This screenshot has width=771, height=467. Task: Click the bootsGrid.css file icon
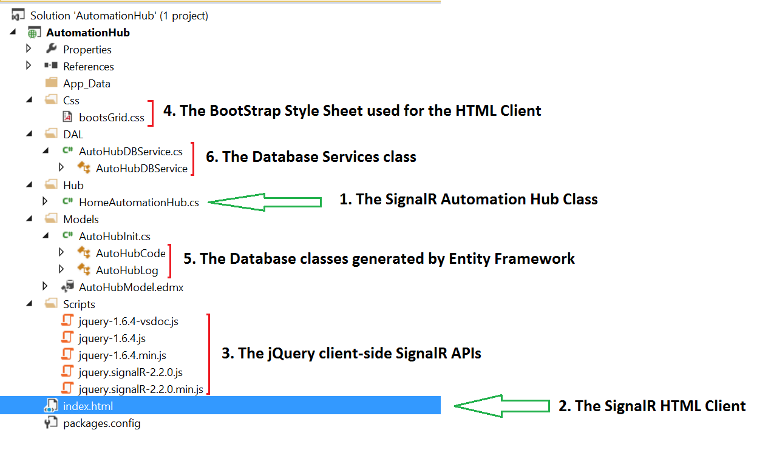pos(67,117)
